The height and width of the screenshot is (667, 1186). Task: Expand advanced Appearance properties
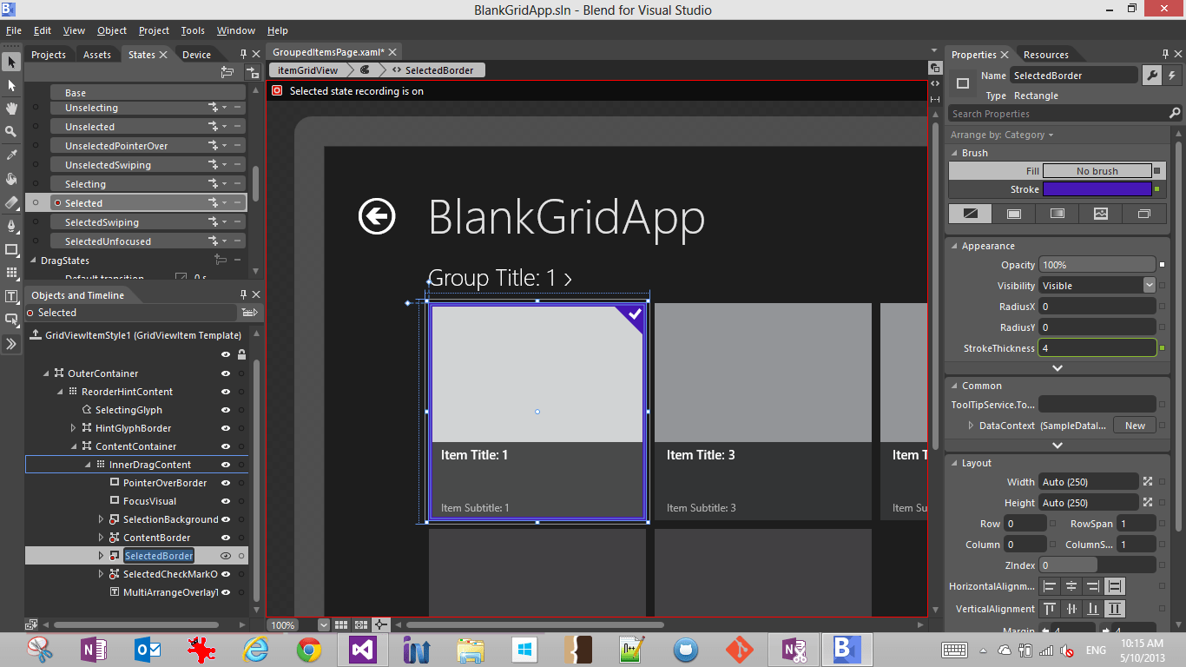coord(1057,368)
